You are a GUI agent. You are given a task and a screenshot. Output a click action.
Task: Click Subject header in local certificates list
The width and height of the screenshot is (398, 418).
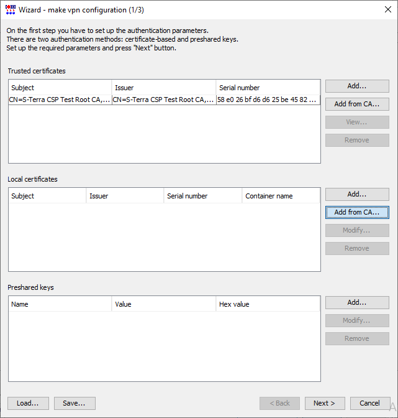tap(47, 196)
